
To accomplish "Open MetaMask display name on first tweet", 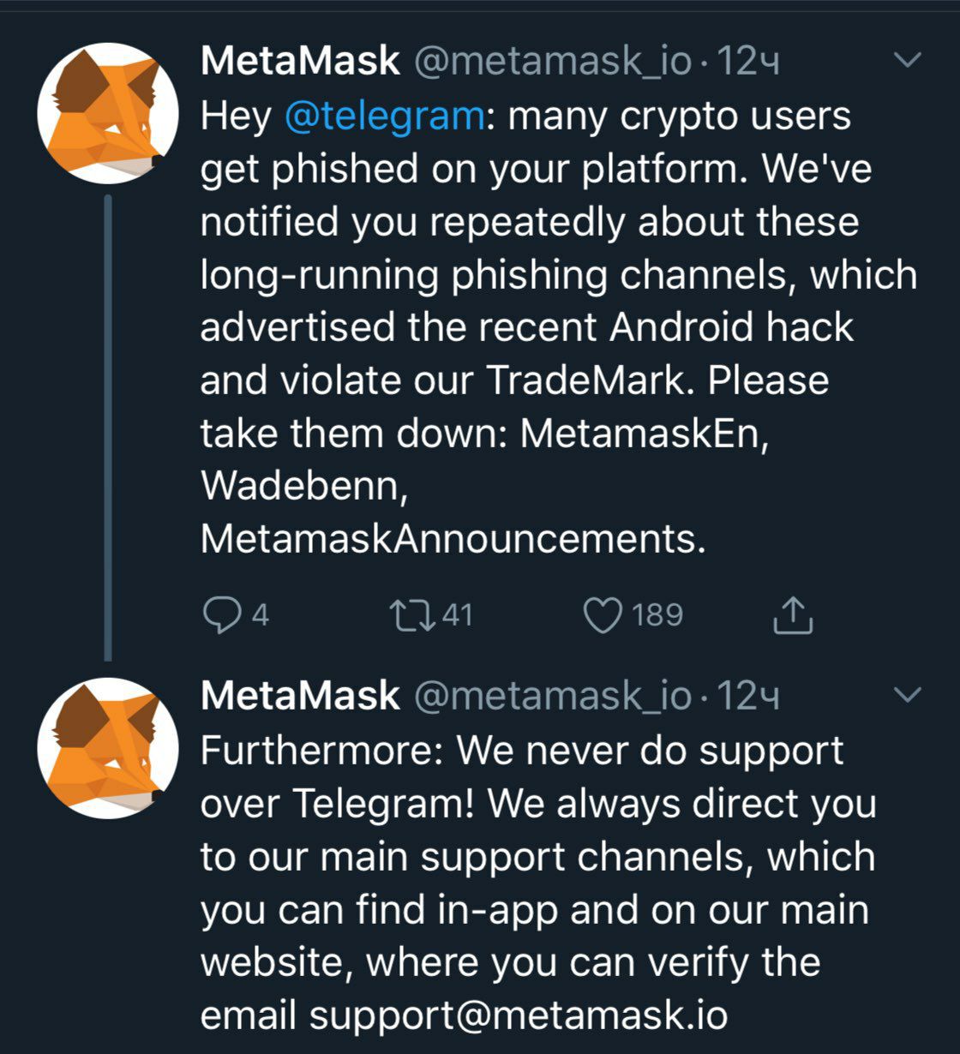I will [300, 61].
